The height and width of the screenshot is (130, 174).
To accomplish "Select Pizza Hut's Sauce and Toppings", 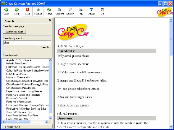I will click(x=23, y=95).
